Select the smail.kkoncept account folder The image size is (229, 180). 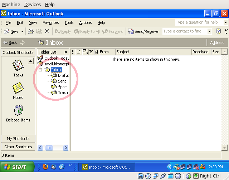coord(53,64)
